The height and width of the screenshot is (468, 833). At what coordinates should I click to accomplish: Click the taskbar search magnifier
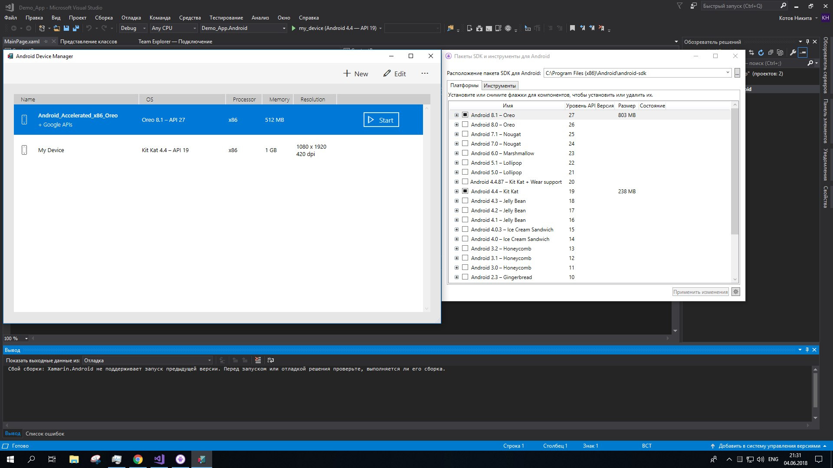pyautogui.click(x=31, y=459)
